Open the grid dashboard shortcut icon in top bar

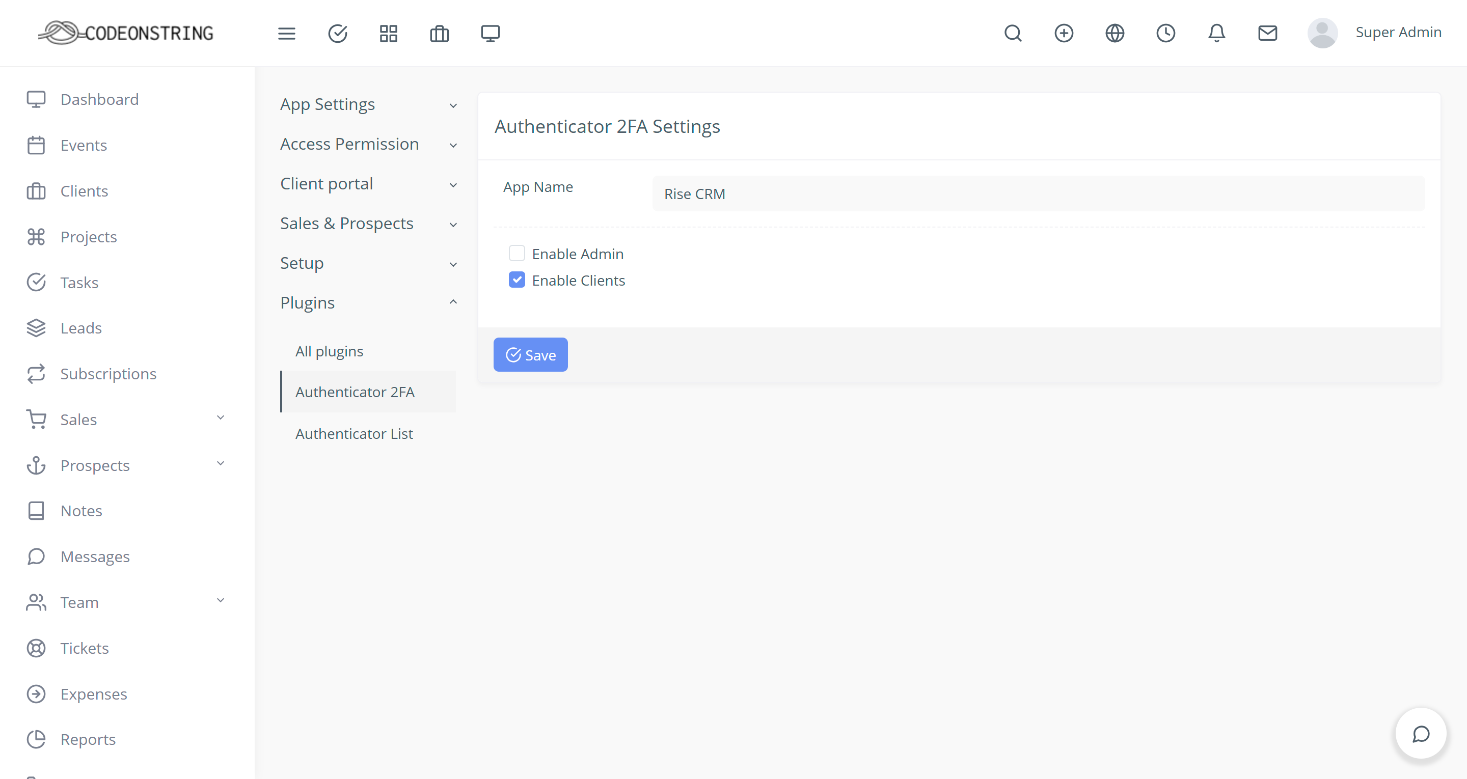tap(388, 34)
